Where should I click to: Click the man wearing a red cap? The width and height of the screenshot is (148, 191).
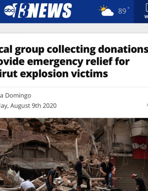139,182
